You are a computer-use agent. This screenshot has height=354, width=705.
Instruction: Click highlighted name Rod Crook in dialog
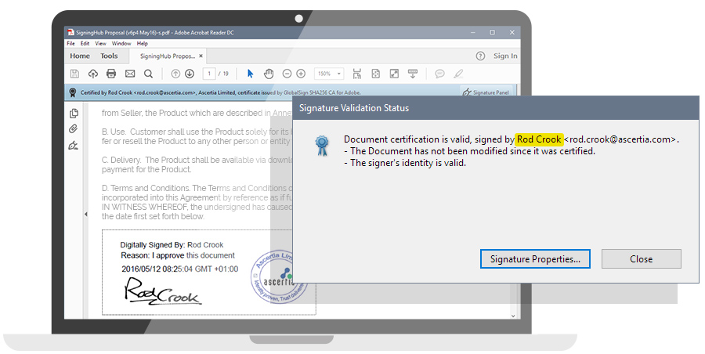[539, 139]
